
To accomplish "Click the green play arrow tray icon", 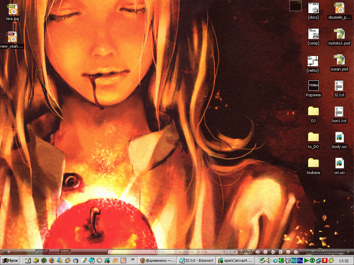I will point(306,261).
